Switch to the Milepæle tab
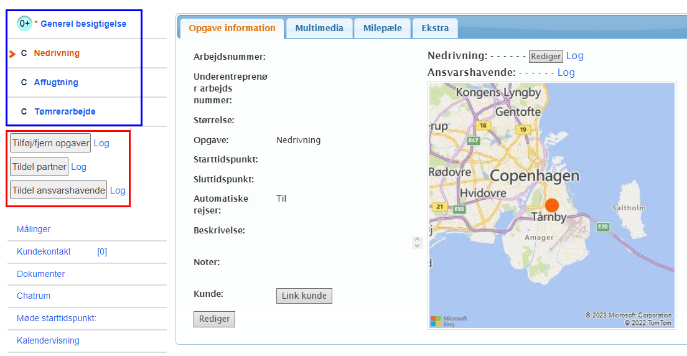The height and width of the screenshot is (356, 687). (382, 28)
